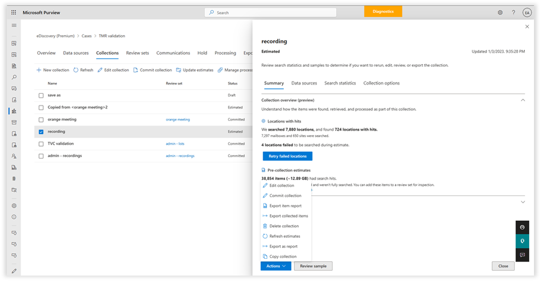
Task: Click the teal help floating icon
Action: pos(523,241)
